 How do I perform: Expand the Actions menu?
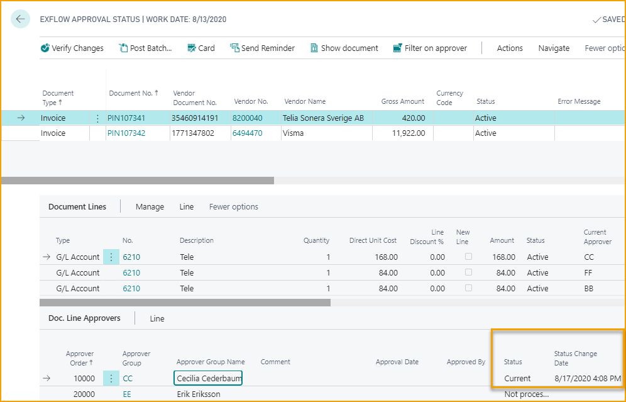pos(509,48)
